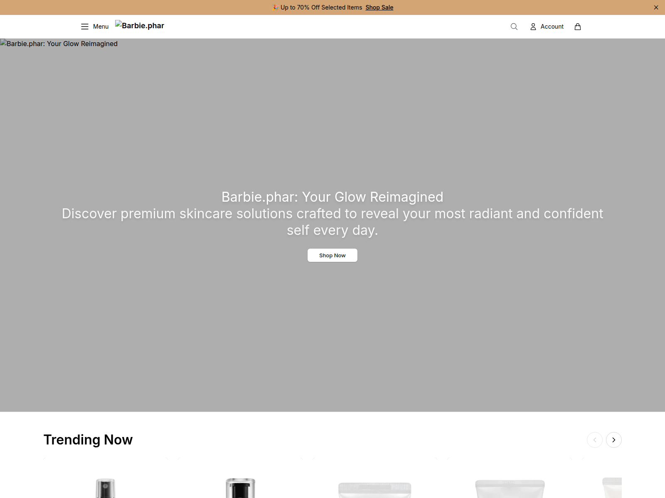Show previous Trending Now products
The image size is (665, 498).
pos(595,440)
